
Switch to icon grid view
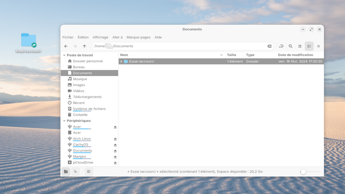[300, 46]
